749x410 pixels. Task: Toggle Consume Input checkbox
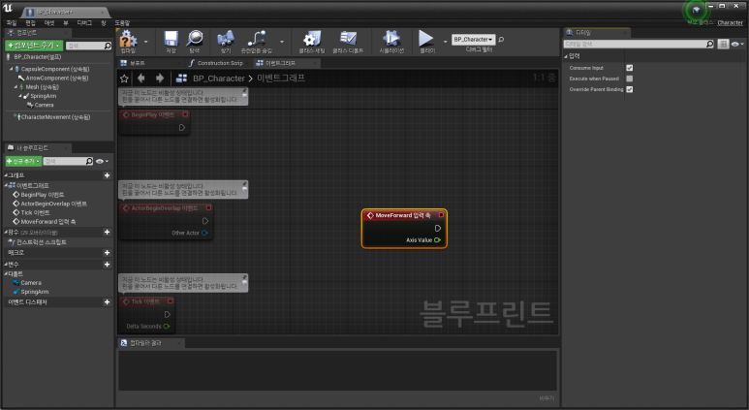(x=630, y=68)
